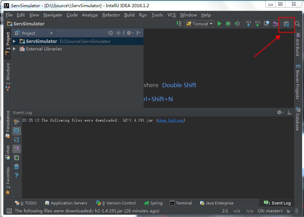The width and height of the screenshot is (304, 217).
Task: Run Tomcat with coverage icon
Action: pos(237,24)
